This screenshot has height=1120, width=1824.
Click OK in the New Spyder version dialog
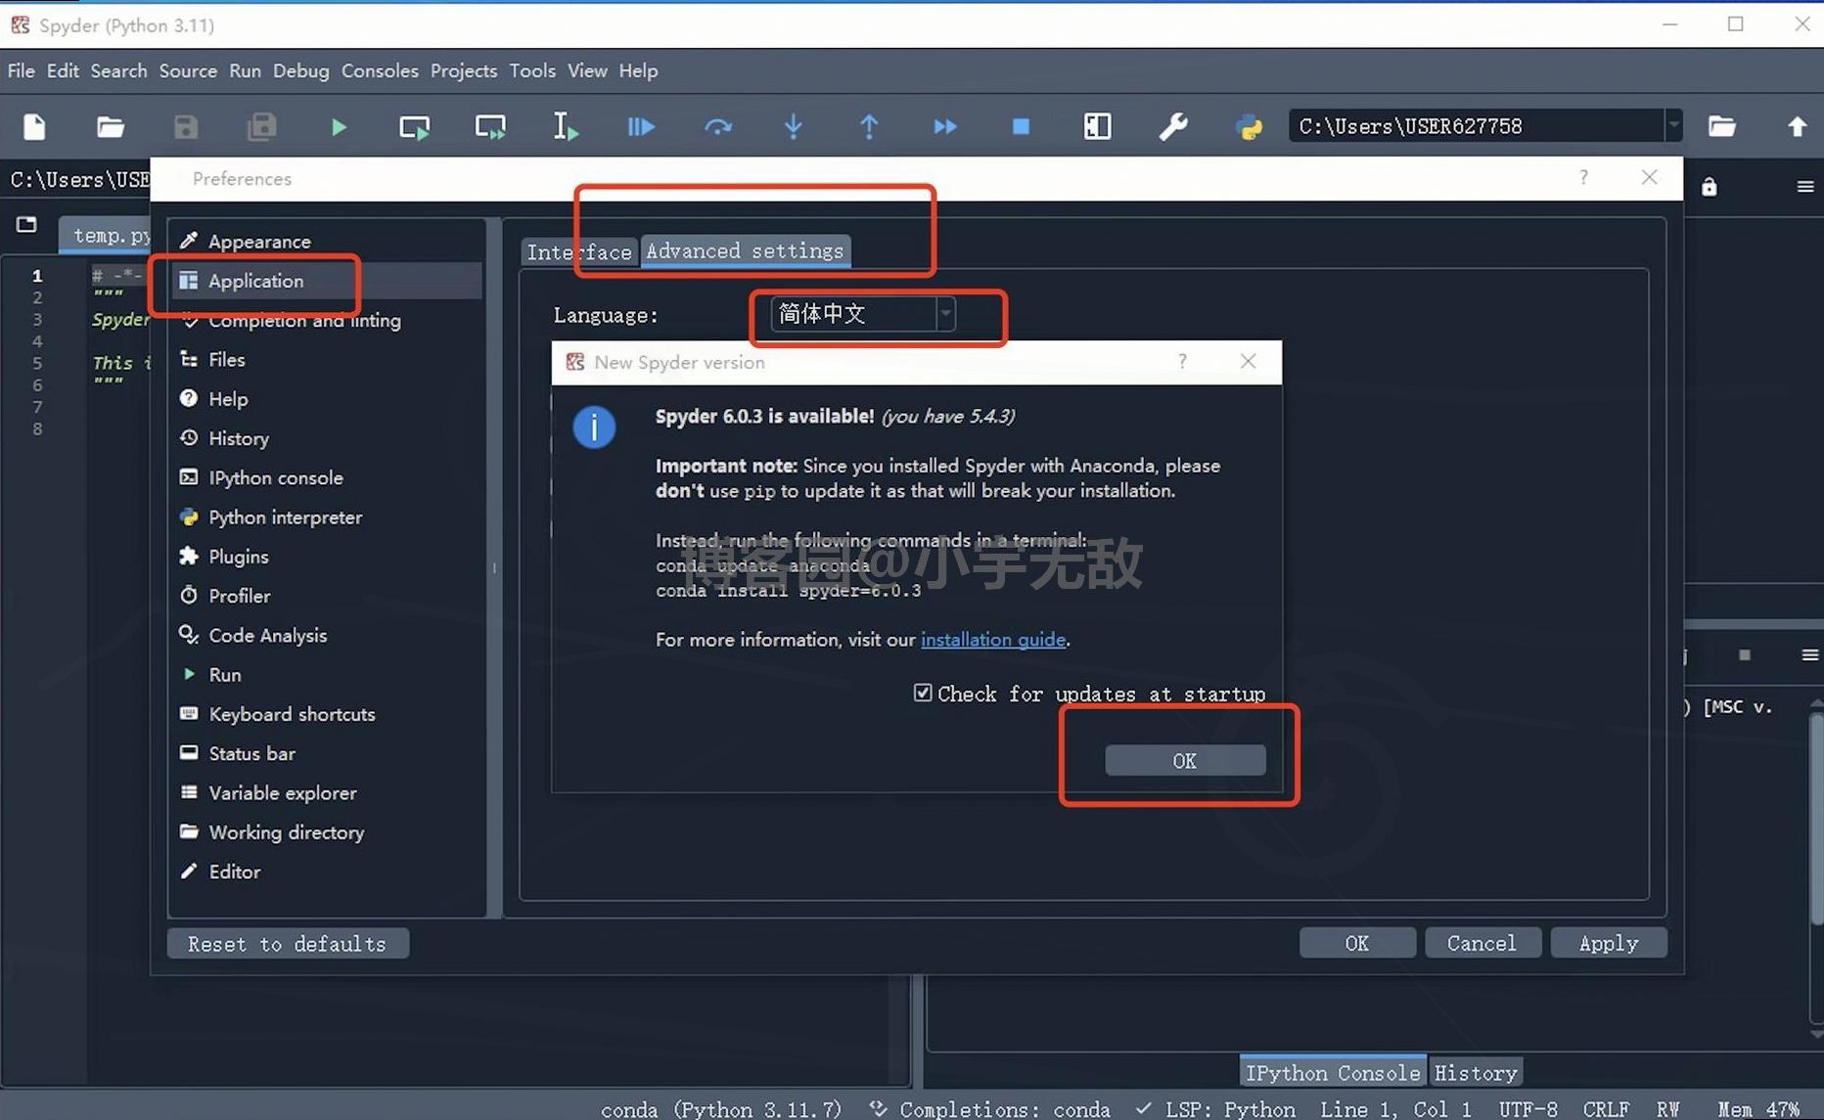coord(1185,760)
